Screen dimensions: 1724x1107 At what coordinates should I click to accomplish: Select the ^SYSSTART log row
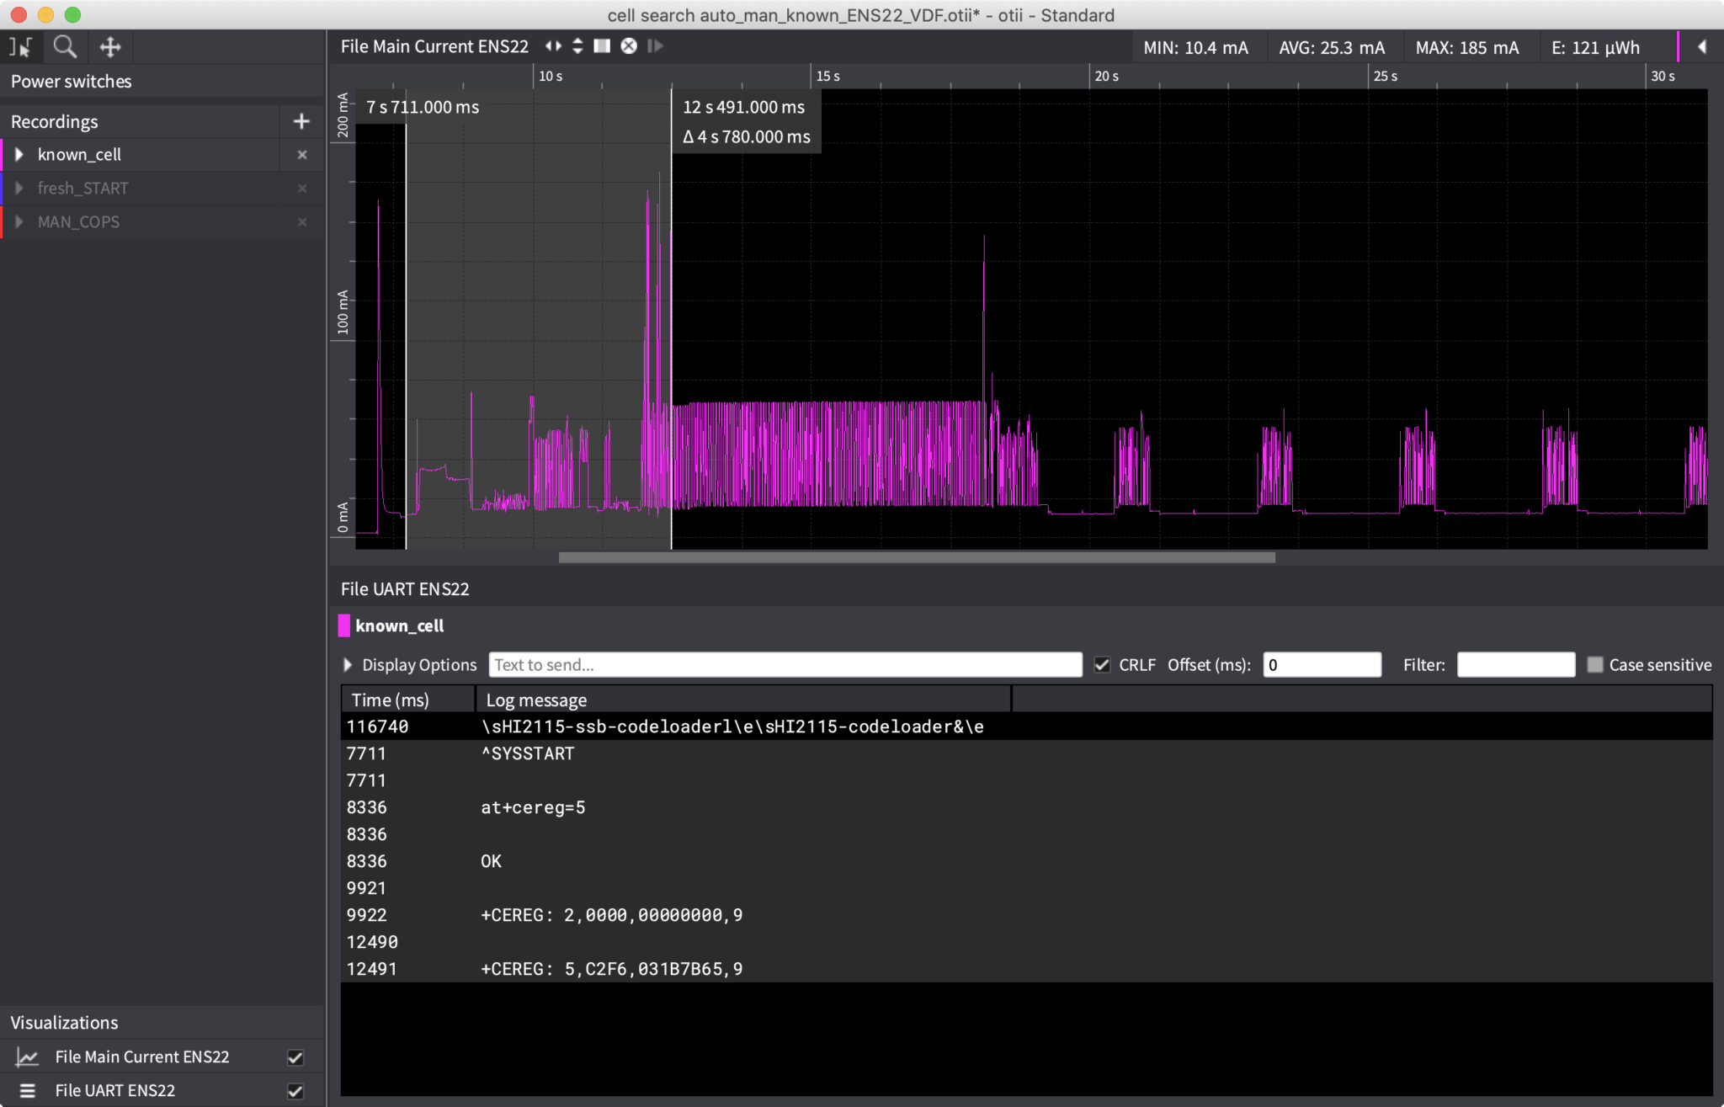pyautogui.click(x=1026, y=753)
